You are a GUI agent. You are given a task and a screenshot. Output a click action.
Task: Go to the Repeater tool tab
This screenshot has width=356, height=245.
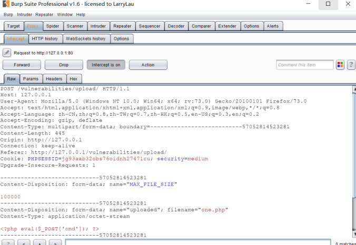(122, 26)
